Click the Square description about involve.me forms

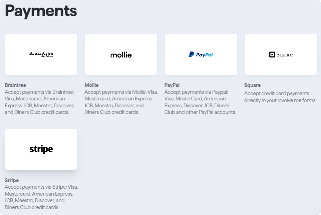click(280, 97)
